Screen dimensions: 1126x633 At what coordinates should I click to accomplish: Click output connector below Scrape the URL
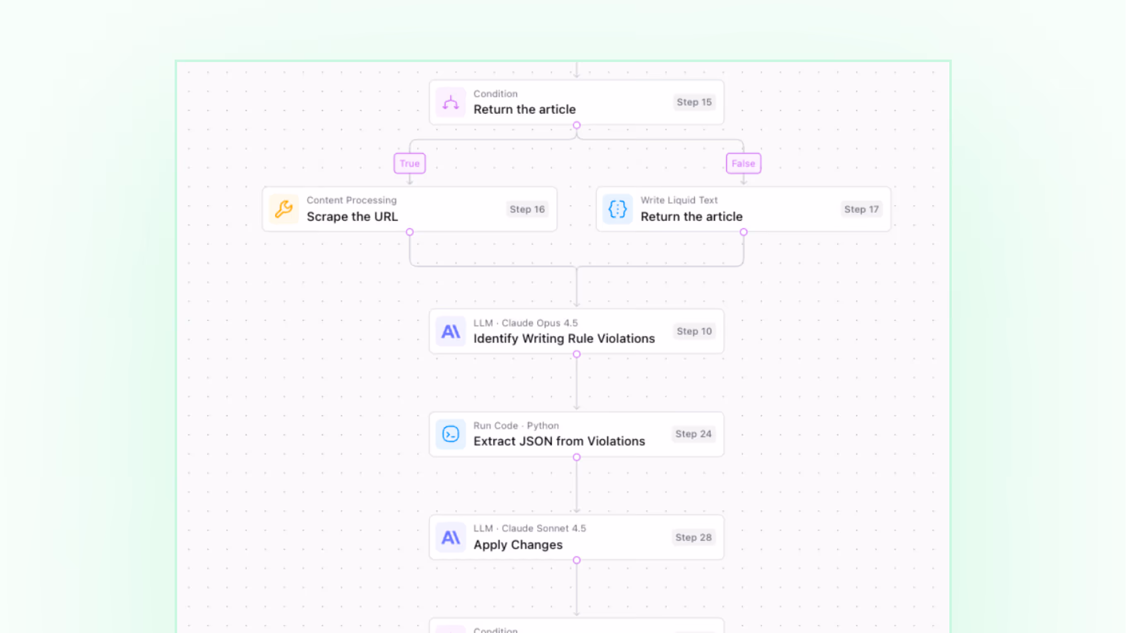click(x=410, y=232)
